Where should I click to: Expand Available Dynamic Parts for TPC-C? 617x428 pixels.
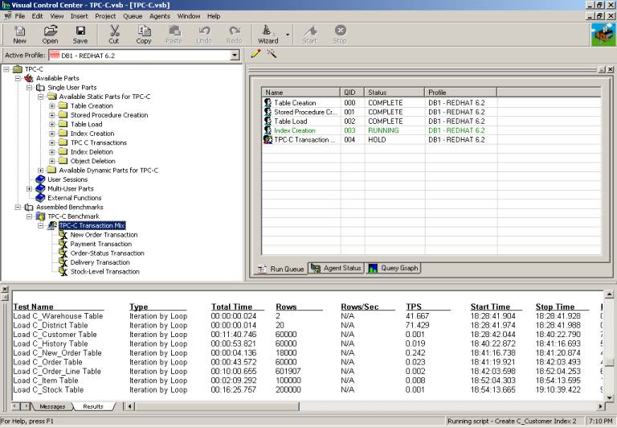click(x=41, y=171)
